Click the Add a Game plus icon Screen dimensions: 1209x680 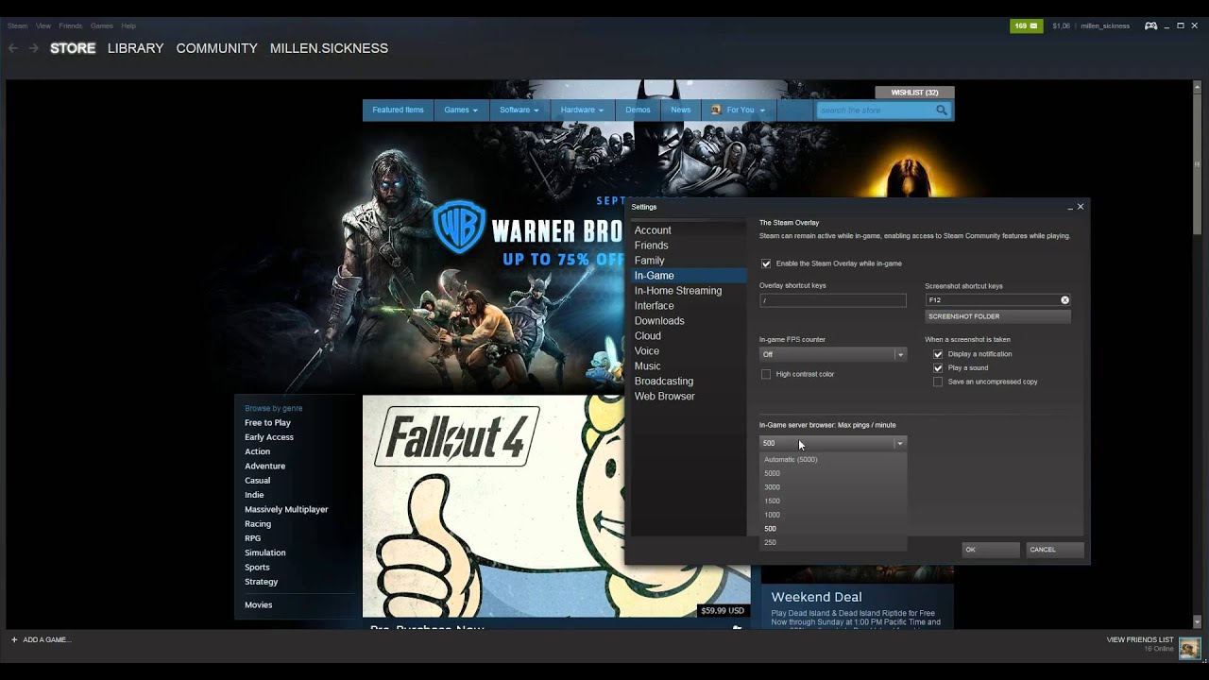13,639
